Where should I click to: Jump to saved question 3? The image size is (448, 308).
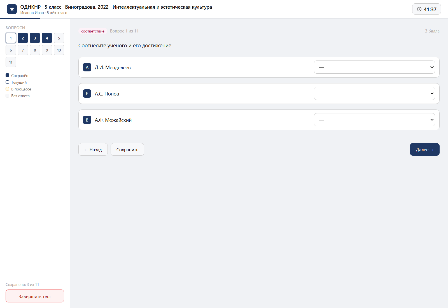[35, 38]
